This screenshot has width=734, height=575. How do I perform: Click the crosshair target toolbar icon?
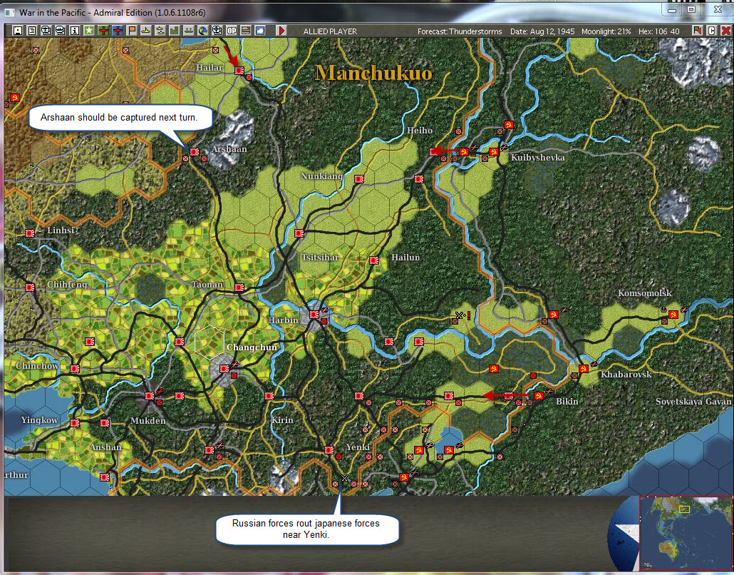[217, 31]
